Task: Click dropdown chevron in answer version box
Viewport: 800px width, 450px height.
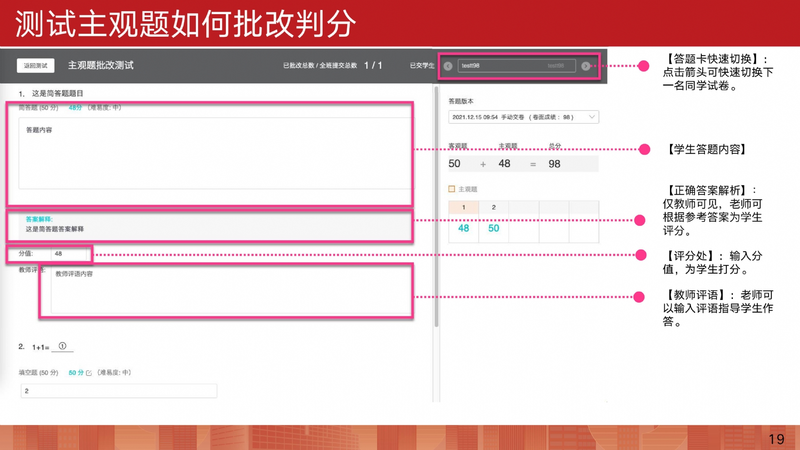Action: (592, 117)
